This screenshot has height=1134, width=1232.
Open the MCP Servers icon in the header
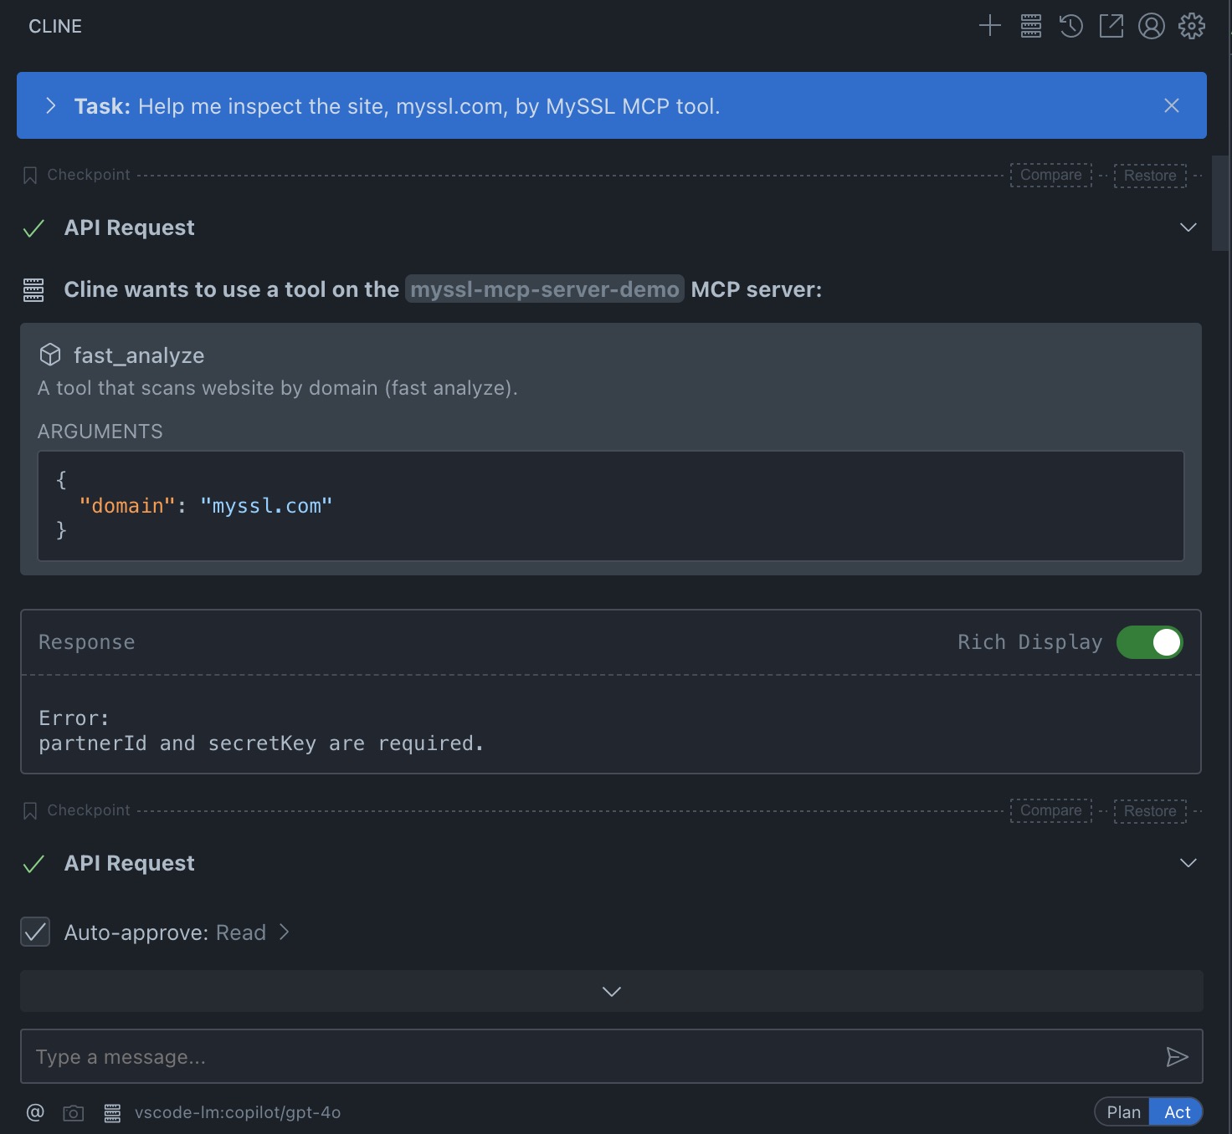click(1031, 26)
